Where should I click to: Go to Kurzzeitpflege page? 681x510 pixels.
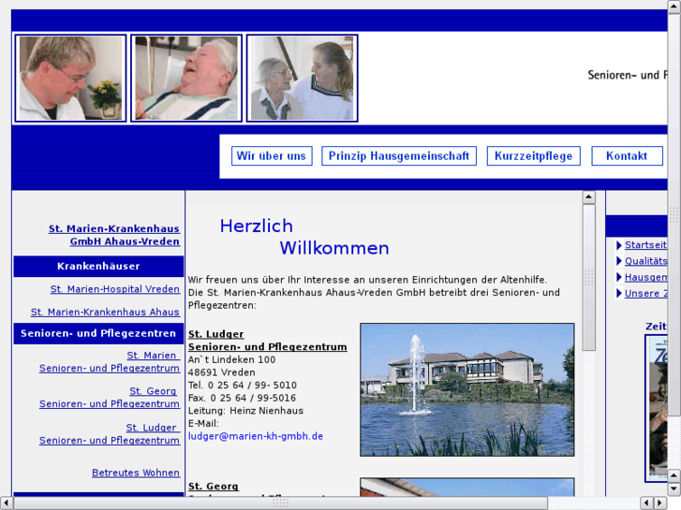tap(533, 156)
